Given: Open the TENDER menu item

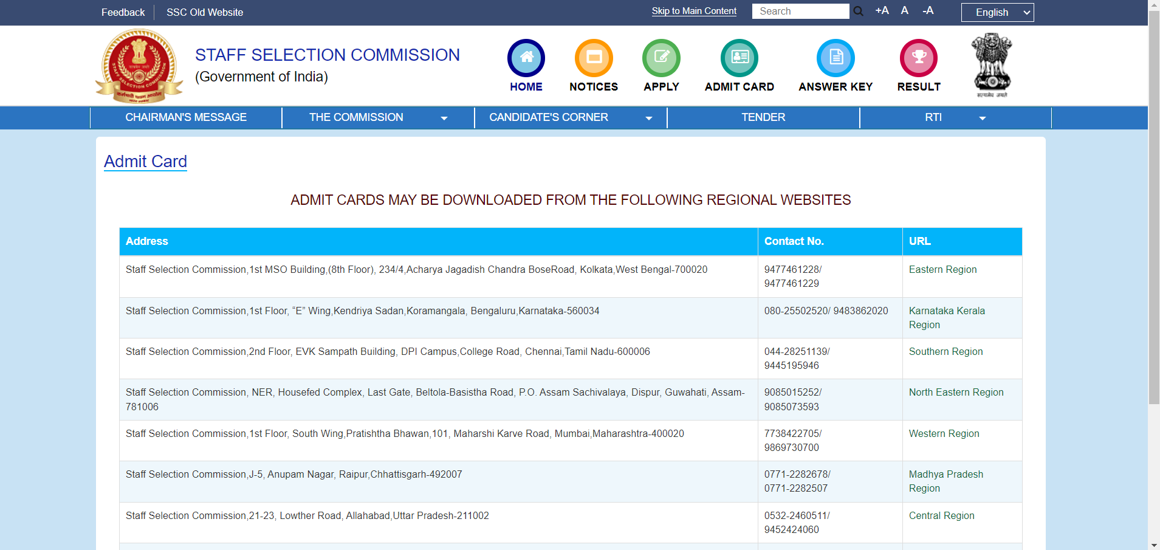Looking at the screenshot, I should click(x=763, y=117).
